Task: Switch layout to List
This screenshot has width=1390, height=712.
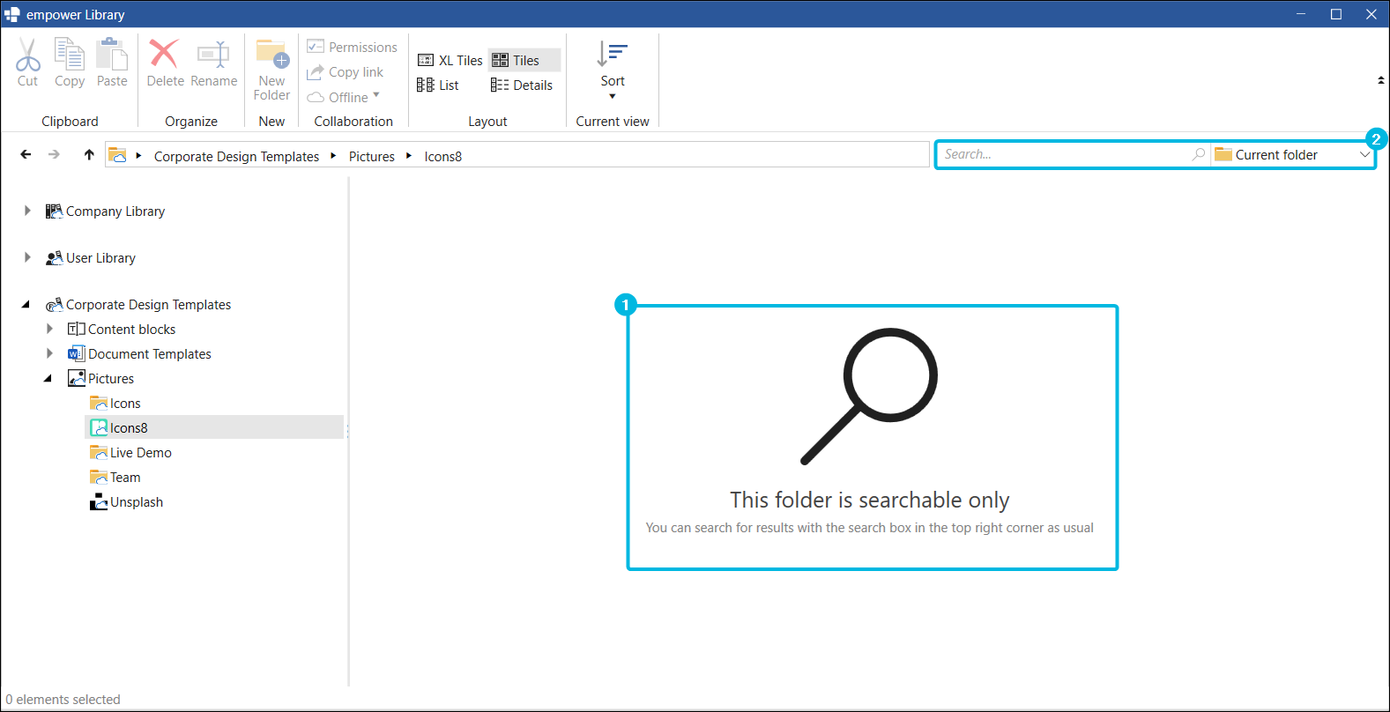Action: [438, 85]
